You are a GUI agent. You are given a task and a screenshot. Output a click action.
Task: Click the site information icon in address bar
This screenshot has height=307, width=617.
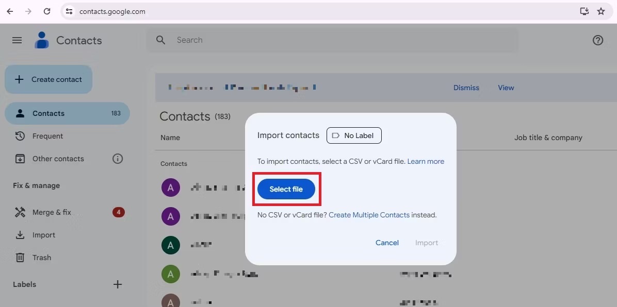click(x=69, y=11)
